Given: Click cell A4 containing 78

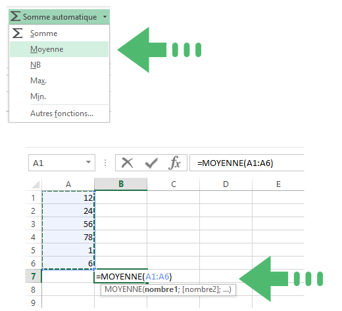Looking at the screenshot, I should pos(68,237).
